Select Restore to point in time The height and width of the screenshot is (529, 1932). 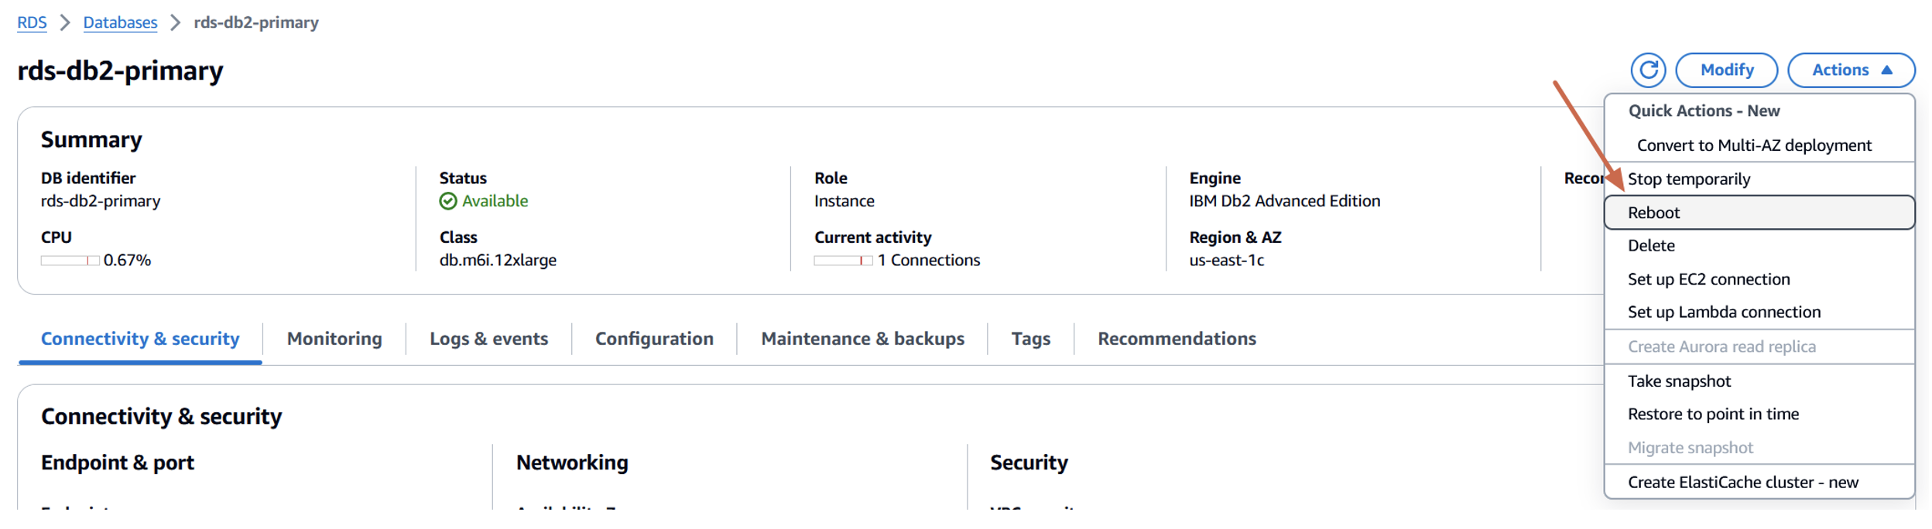pyautogui.click(x=1712, y=415)
